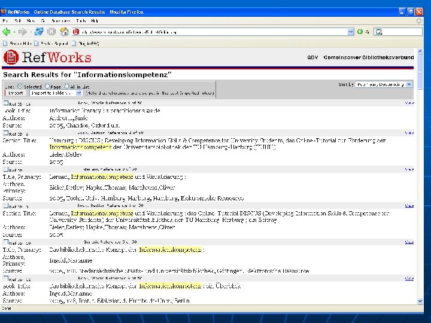Screen dimensions: 431x323
Task: Check the box for Reference 1 of 50
Action: click(x=6, y=103)
